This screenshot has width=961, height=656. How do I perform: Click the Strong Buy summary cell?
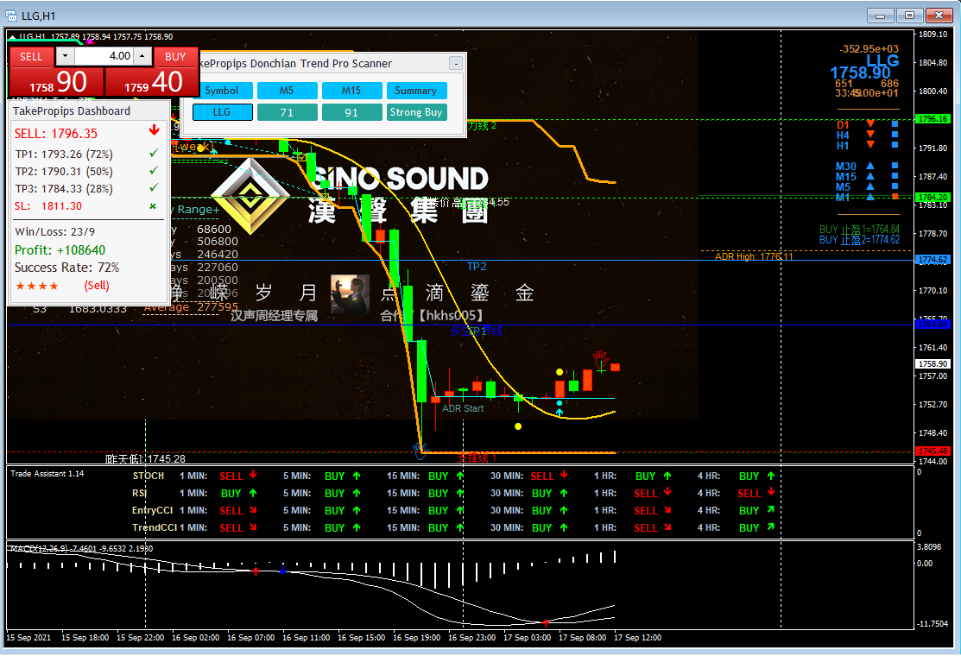[416, 112]
